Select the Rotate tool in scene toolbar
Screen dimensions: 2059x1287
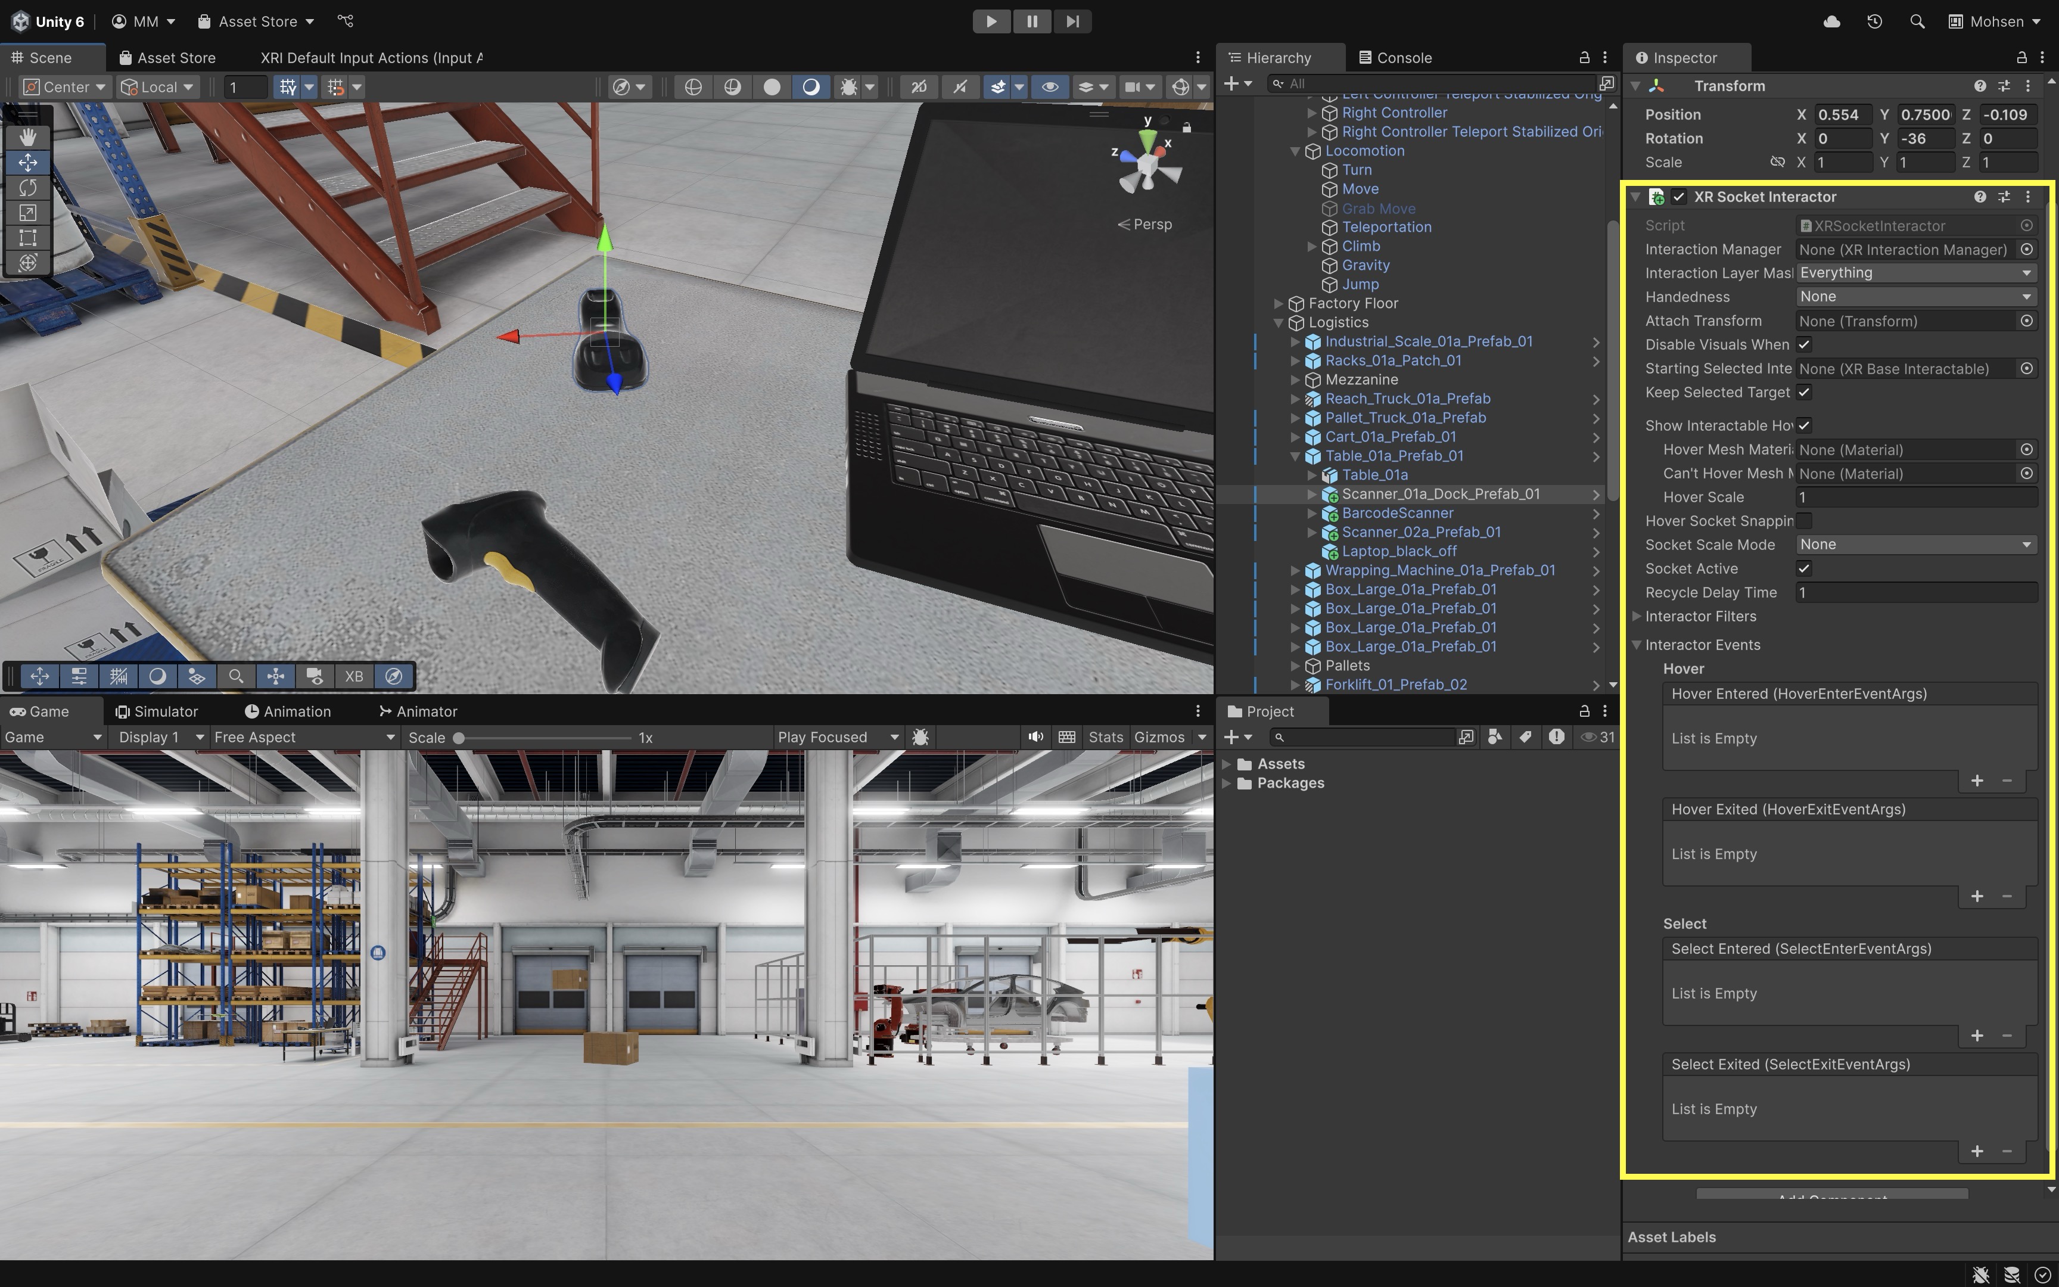[27, 187]
